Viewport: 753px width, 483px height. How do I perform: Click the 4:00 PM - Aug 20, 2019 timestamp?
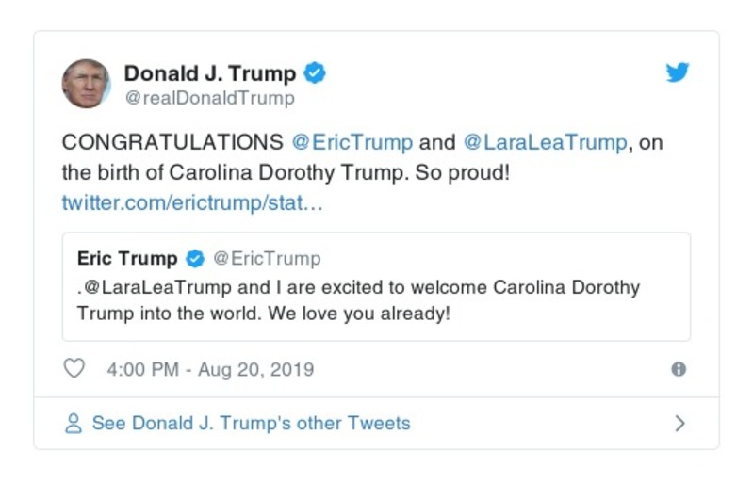click(x=210, y=370)
